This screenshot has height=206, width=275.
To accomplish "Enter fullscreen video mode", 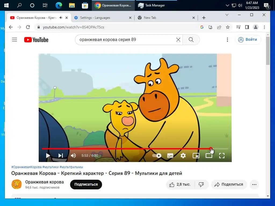I will point(222,156).
